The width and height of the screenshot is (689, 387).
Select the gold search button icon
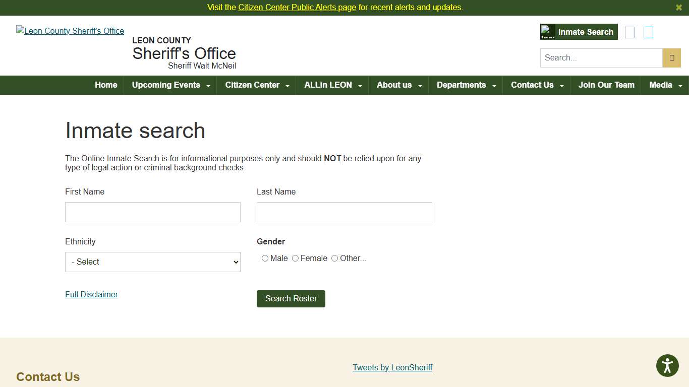(x=671, y=57)
